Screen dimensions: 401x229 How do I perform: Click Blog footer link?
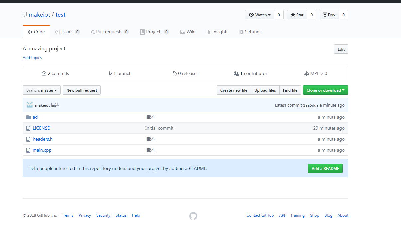point(328,215)
